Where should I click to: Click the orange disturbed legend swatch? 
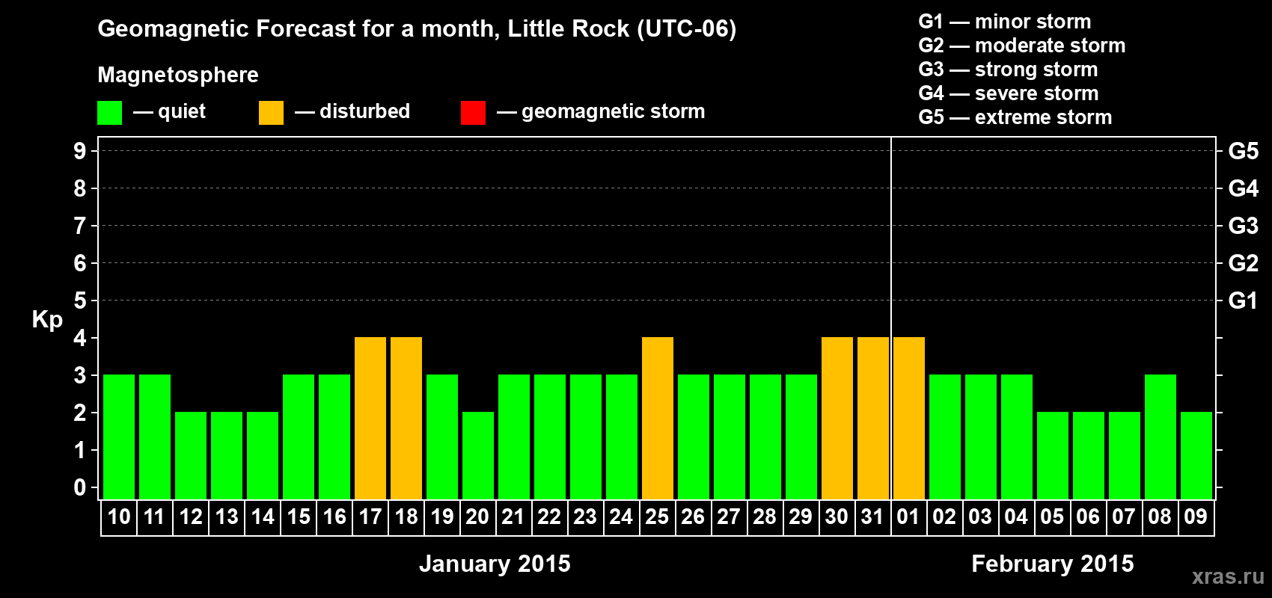pyautogui.click(x=271, y=113)
